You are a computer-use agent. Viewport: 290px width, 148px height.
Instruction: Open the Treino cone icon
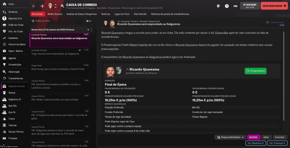(4, 119)
